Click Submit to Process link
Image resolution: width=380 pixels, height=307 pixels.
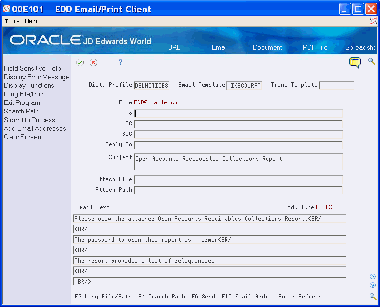coord(30,120)
